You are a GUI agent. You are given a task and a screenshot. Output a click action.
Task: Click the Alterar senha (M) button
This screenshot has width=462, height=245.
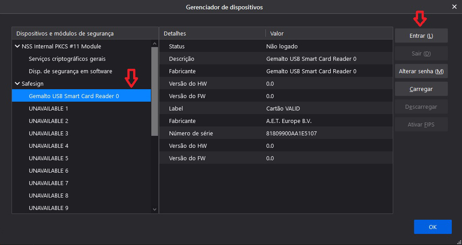click(421, 71)
